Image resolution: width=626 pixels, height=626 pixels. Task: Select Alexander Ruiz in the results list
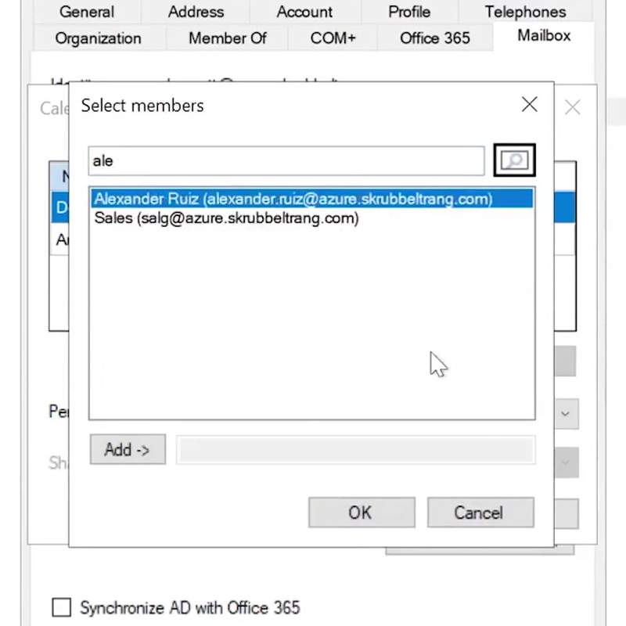coord(311,199)
